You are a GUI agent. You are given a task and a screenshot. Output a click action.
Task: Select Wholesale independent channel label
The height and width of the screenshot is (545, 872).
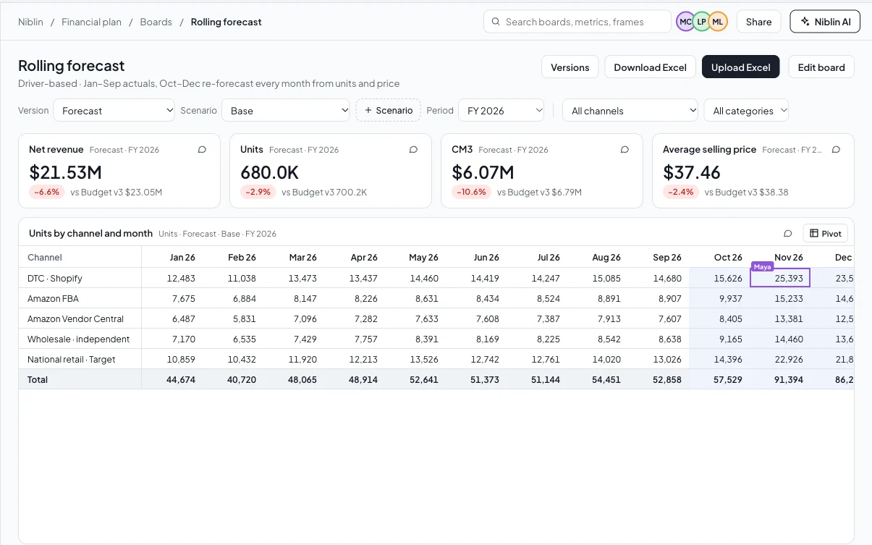pyautogui.click(x=78, y=339)
